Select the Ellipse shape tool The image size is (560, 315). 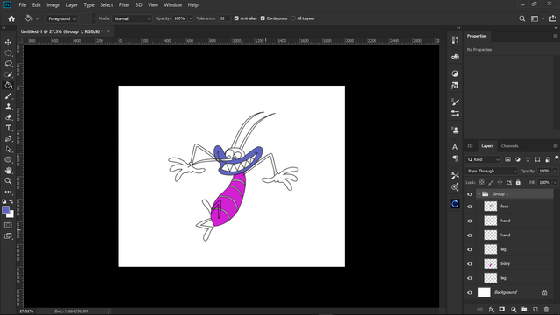[x=8, y=159]
